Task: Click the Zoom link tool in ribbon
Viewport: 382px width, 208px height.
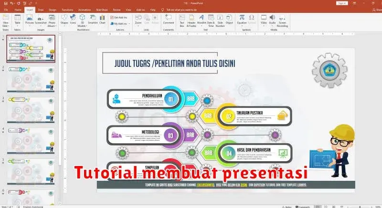Action: [138, 20]
